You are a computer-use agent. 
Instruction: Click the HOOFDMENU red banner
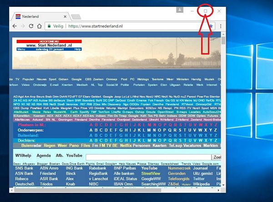tap(49, 41)
